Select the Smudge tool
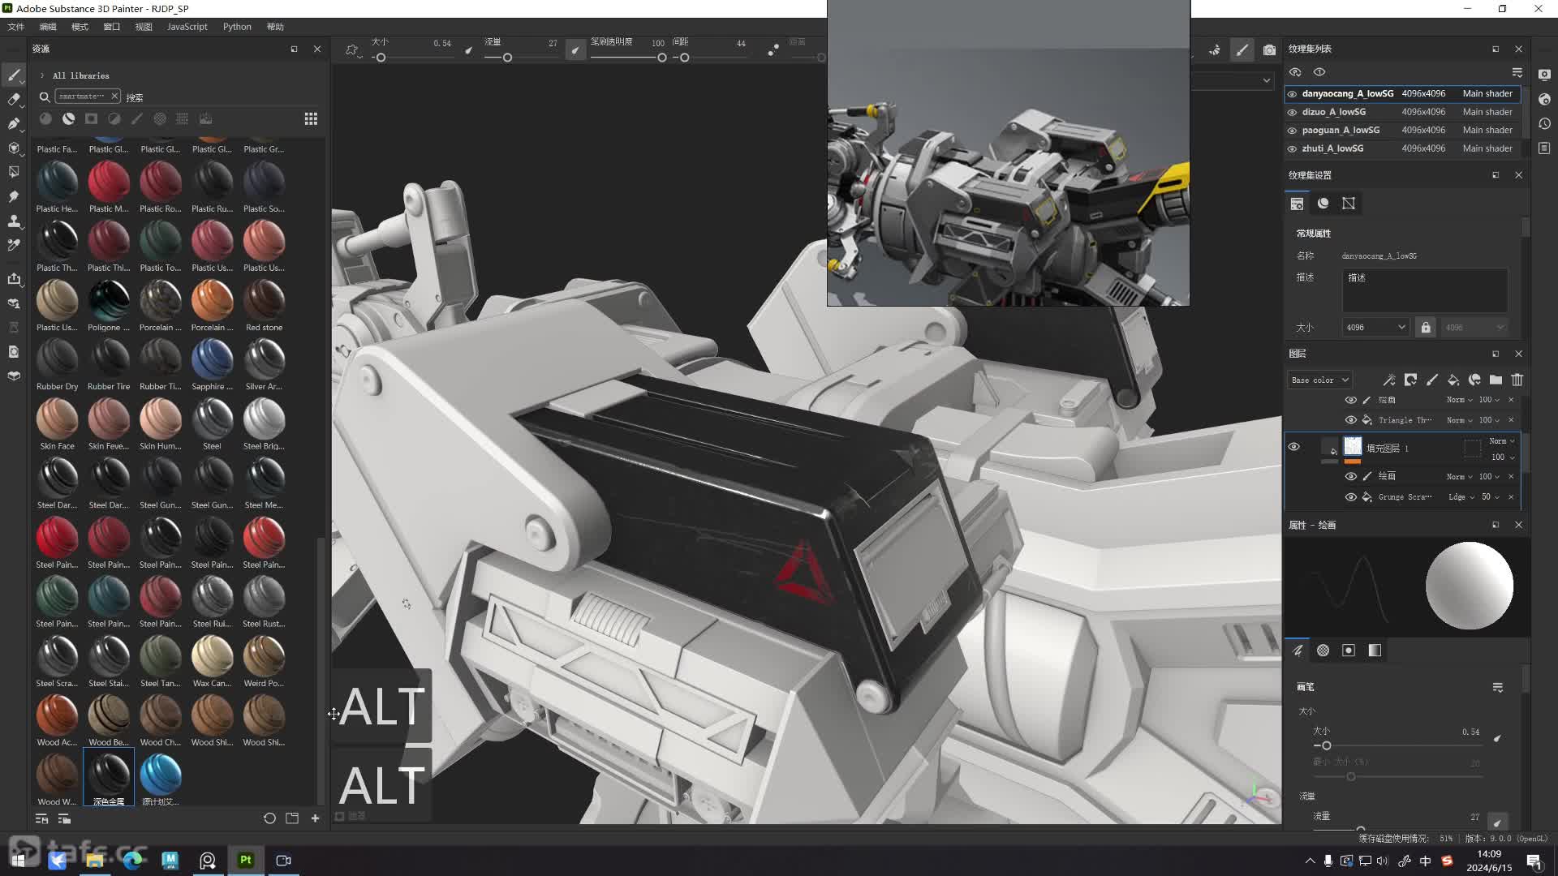This screenshot has width=1558, height=876. click(14, 197)
